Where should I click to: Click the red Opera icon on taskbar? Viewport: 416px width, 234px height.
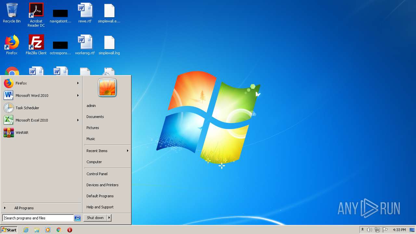[x=70, y=230]
